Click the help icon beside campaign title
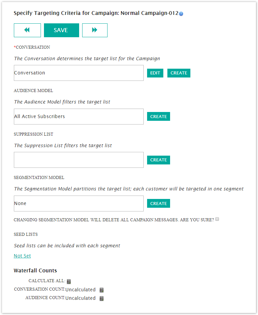The image size is (258, 315). [181, 14]
